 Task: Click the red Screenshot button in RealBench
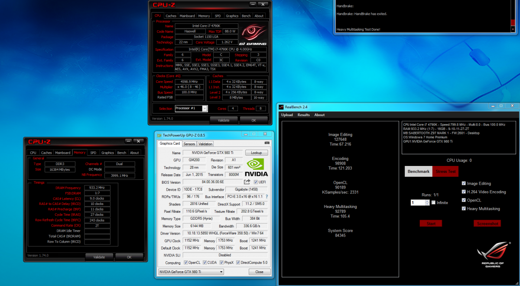click(x=487, y=224)
